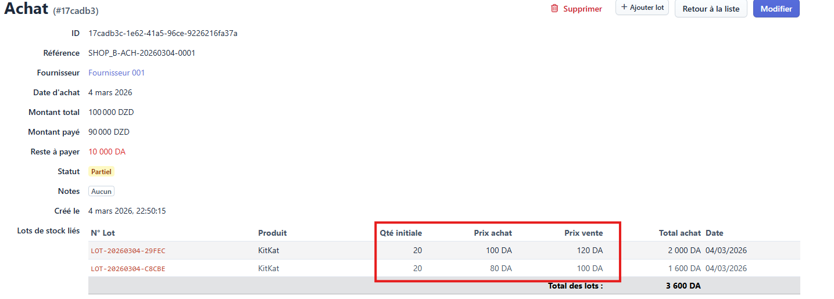Click the Prix achat column header
The width and height of the screenshot is (834, 299).
pos(493,233)
